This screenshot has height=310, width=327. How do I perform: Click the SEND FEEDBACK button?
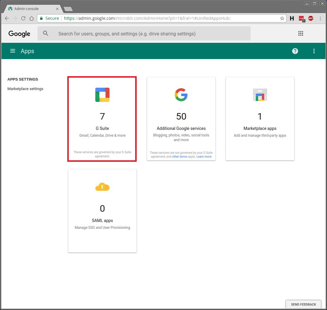click(x=303, y=304)
